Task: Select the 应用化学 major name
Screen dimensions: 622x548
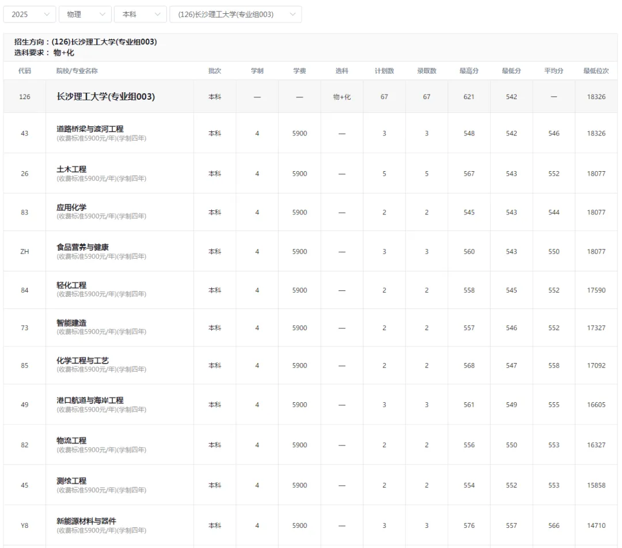Action: click(71, 207)
